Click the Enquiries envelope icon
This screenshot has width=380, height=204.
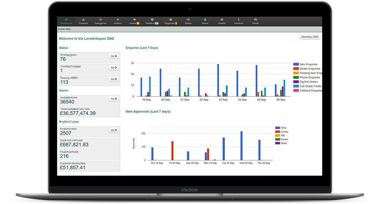(x=171, y=19)
